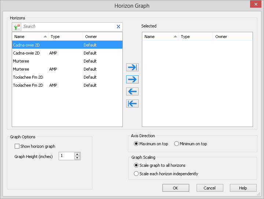Screen dimensions: 264x199
Task: Click the remove selected horizon left arrow
Action: (x=132, y=91)
